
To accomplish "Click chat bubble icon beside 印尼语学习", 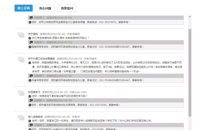I will click(x=21, y=93).
